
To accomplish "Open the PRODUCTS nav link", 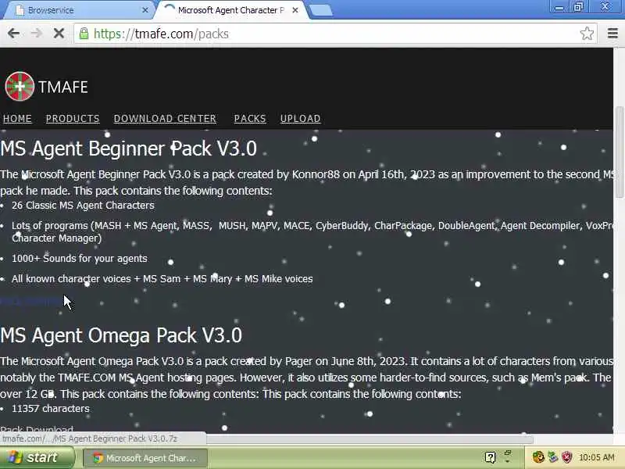I will 73,119.
